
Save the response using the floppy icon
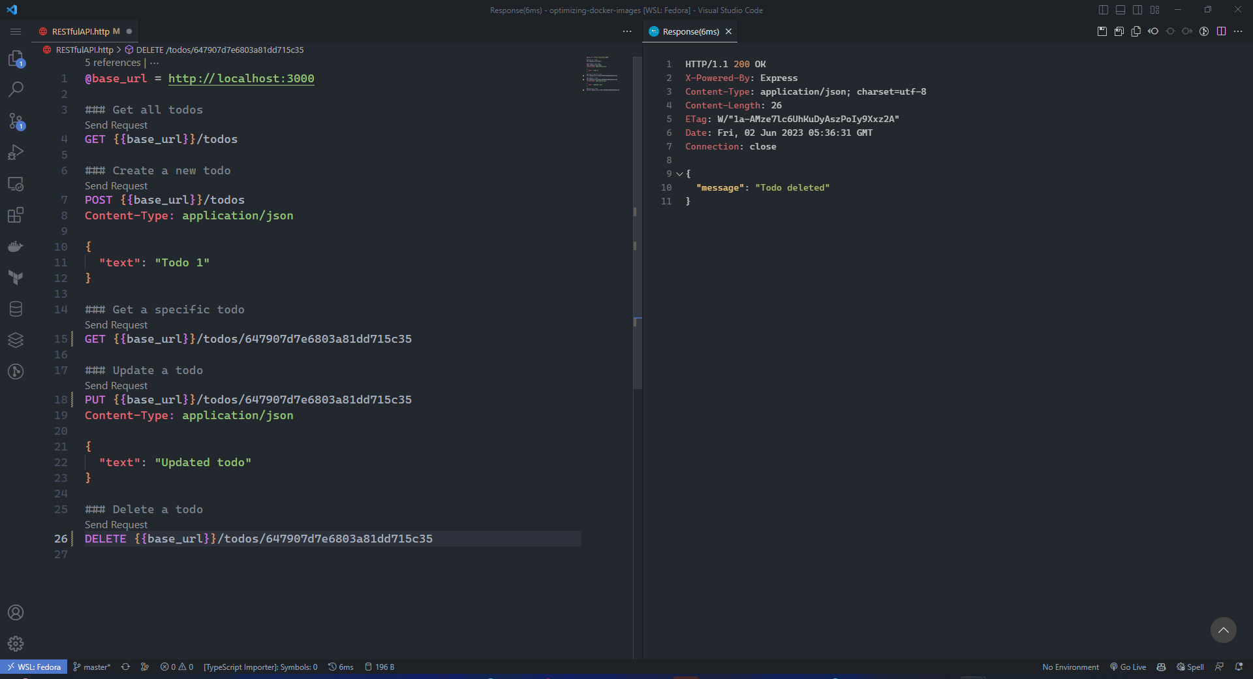point(1102,31)
